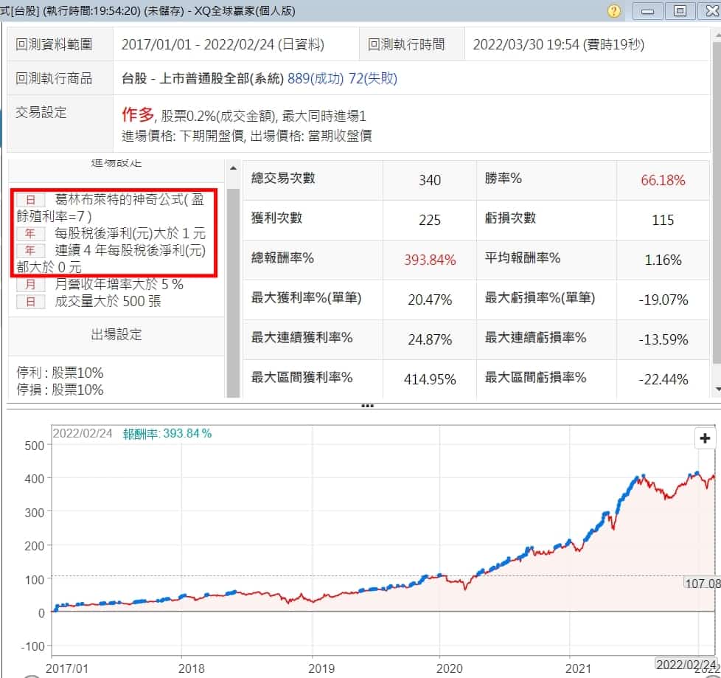Click the 日 tag beside 成交量大於 500 張
The height and width of the screenshot is (678, 721).
[30, 301]
